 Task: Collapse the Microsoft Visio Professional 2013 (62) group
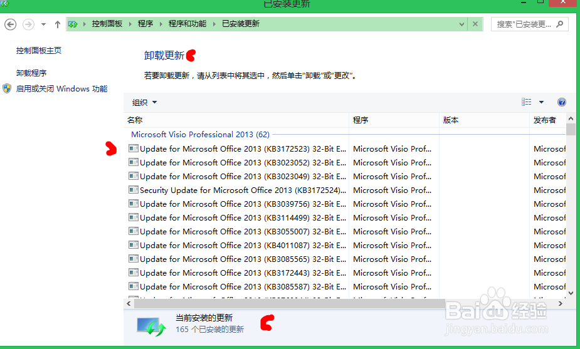[200, 135]
